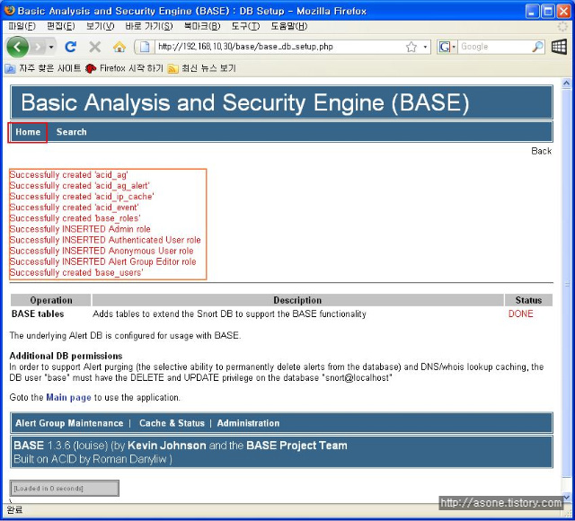Click the Stop loading X icon
Viewport: 575px width, 521px height.
95,47
